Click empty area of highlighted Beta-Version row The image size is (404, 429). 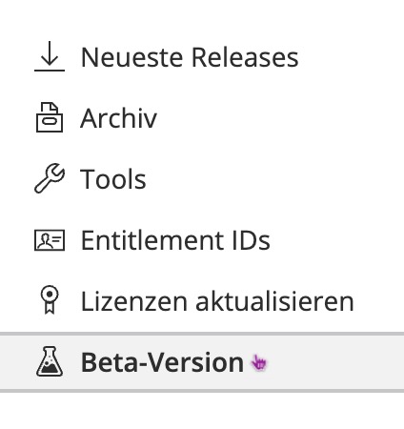point(333,362)
